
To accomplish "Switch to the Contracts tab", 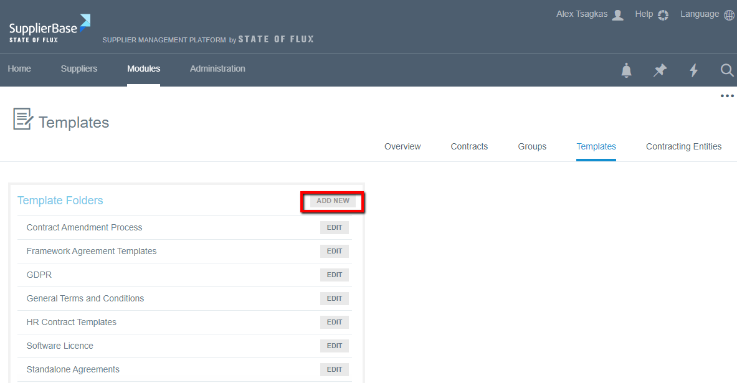I will point(469,146).
